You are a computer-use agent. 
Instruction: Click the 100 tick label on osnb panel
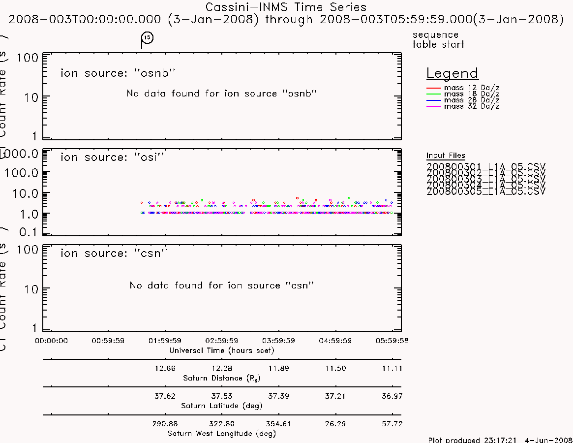[28, 58]
